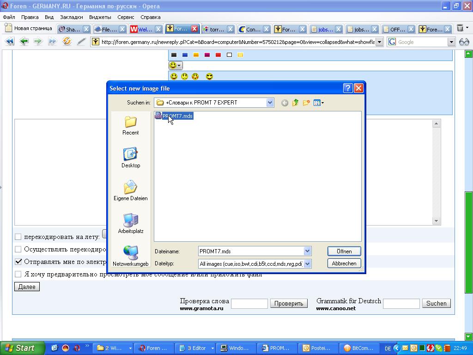Click the Abbrechen button

click(x=344, y=263)
